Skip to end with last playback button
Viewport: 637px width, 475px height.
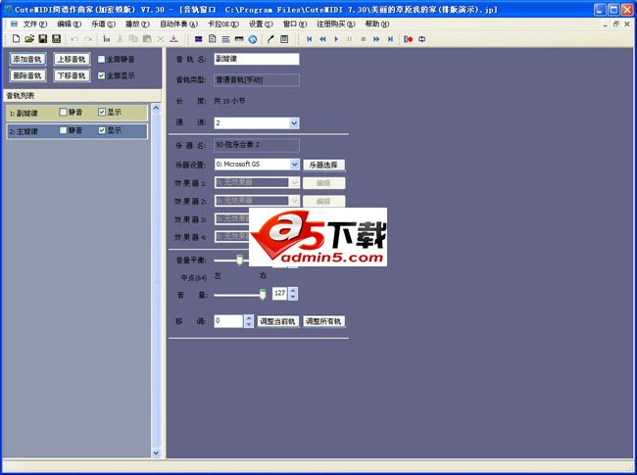click(x=390, y=39)
